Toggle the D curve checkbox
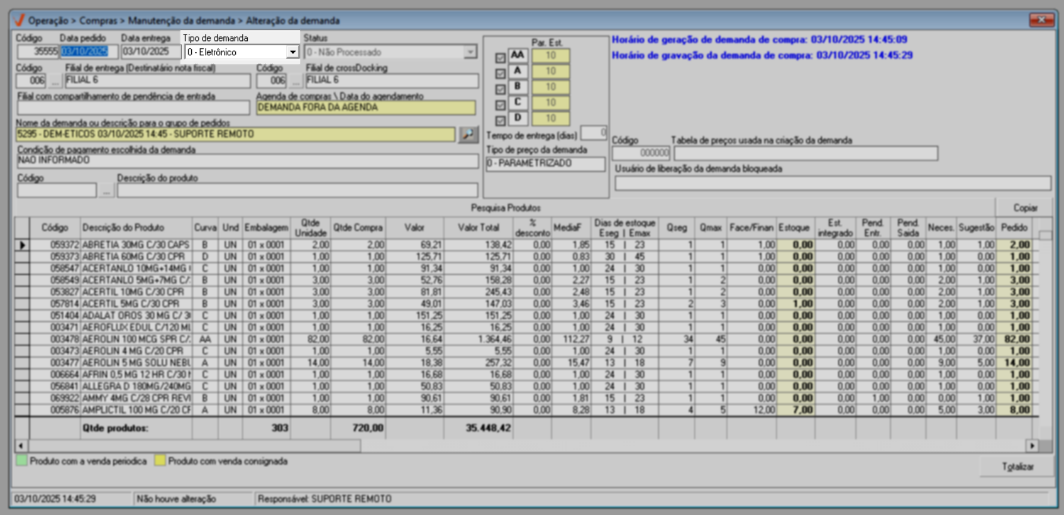Viewport: 1064px width, 515px height. (x=500, y=120)
